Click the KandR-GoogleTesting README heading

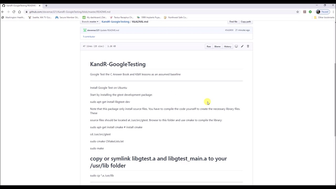point(118,64)
